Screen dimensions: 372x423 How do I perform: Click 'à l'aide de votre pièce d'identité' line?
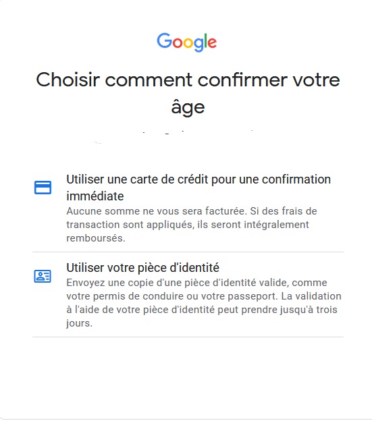pos(140,310)
